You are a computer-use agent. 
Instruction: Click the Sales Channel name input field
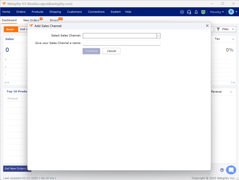(x=122, y=43)
